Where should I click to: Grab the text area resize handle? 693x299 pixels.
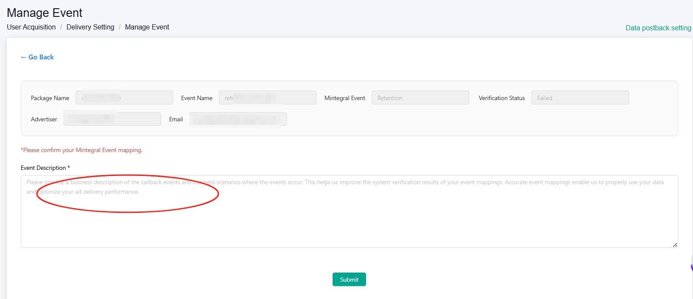675,245
